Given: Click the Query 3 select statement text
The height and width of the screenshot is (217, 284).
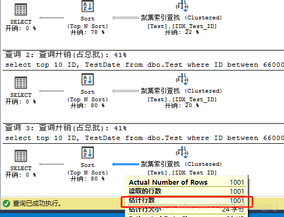Looking at the screenshot, I should point(144,138).
